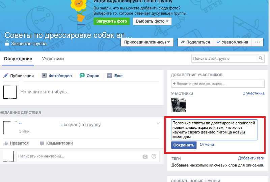This screenshot has width=270, height=182.
Task: Click the green Загрузить фото button
Action: (112, 21)
